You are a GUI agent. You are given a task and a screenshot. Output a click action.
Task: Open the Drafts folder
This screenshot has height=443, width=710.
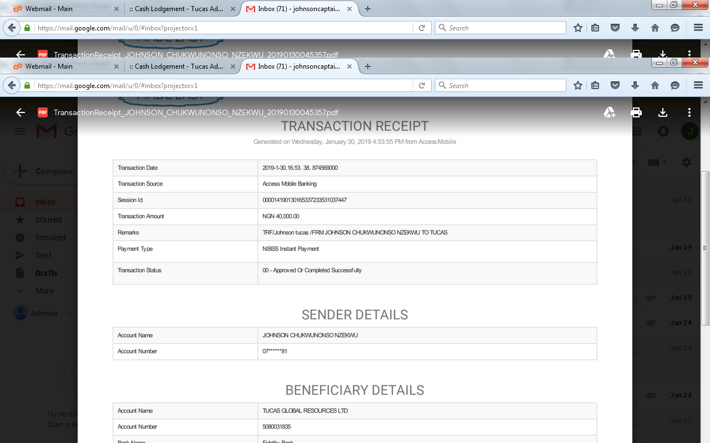coord(47,273)
